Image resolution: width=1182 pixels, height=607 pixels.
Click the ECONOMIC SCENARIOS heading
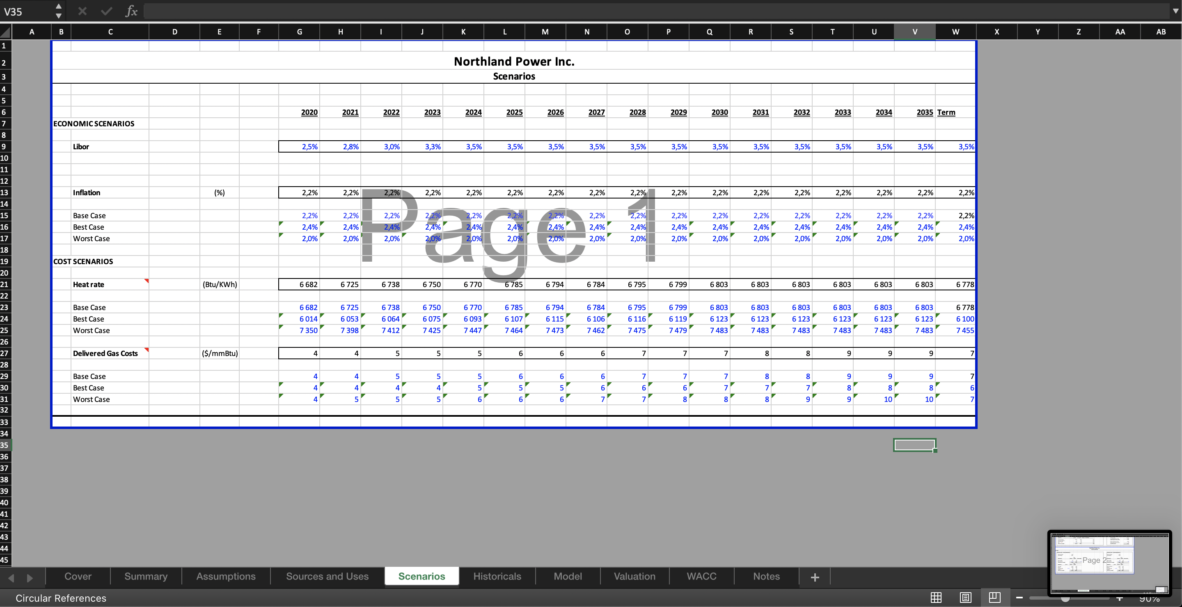click(x=94, y=124)
